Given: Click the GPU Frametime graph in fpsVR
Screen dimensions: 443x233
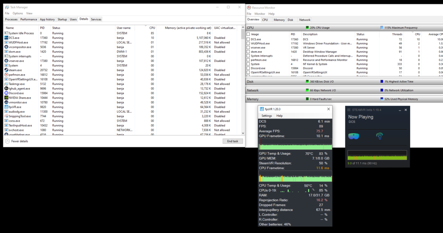Looking at the screenshot, I should pyautogui.click(x=295, y=144).
